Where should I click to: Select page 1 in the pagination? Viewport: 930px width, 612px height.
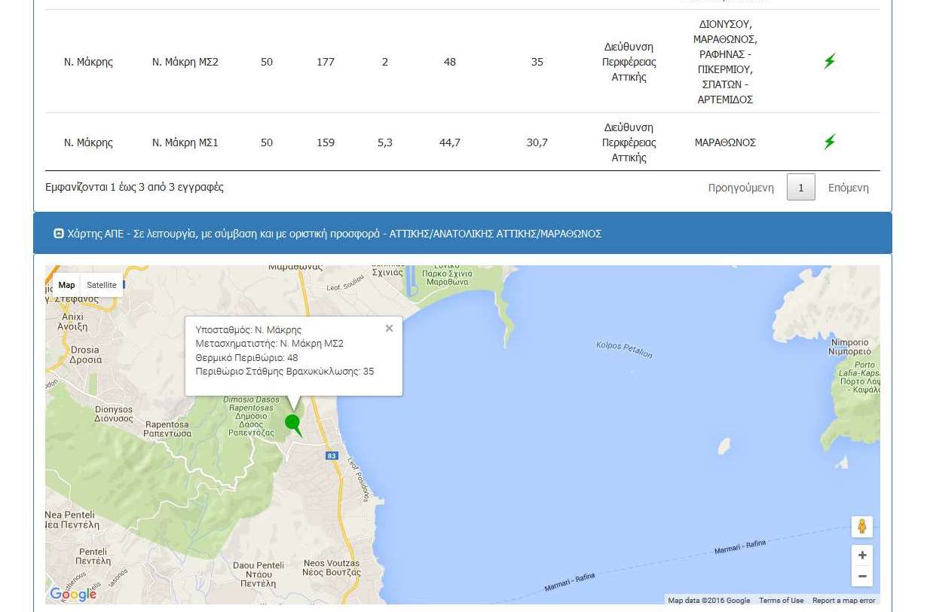(x=801, y=188)
